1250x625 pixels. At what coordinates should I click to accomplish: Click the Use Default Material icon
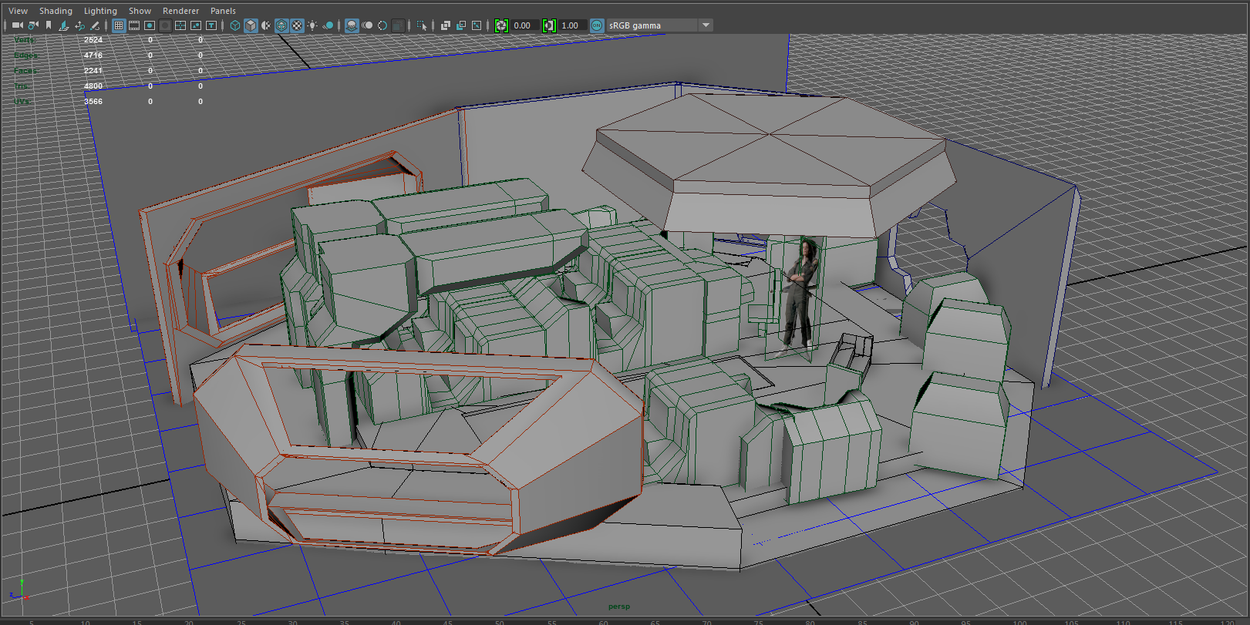click(266, 25)
